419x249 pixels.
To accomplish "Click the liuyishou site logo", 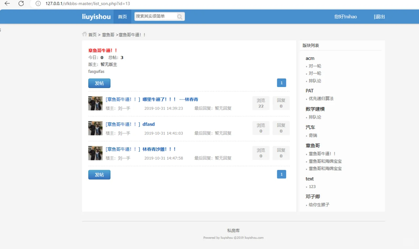I will point(96,16).
